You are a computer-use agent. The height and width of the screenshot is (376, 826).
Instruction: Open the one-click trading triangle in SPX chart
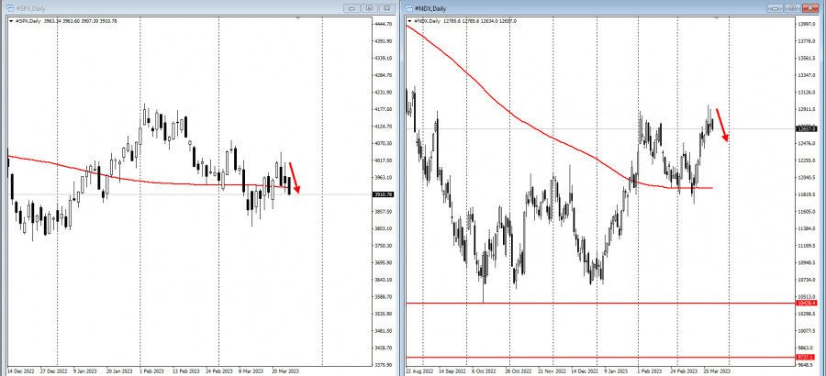coord(12,21)
